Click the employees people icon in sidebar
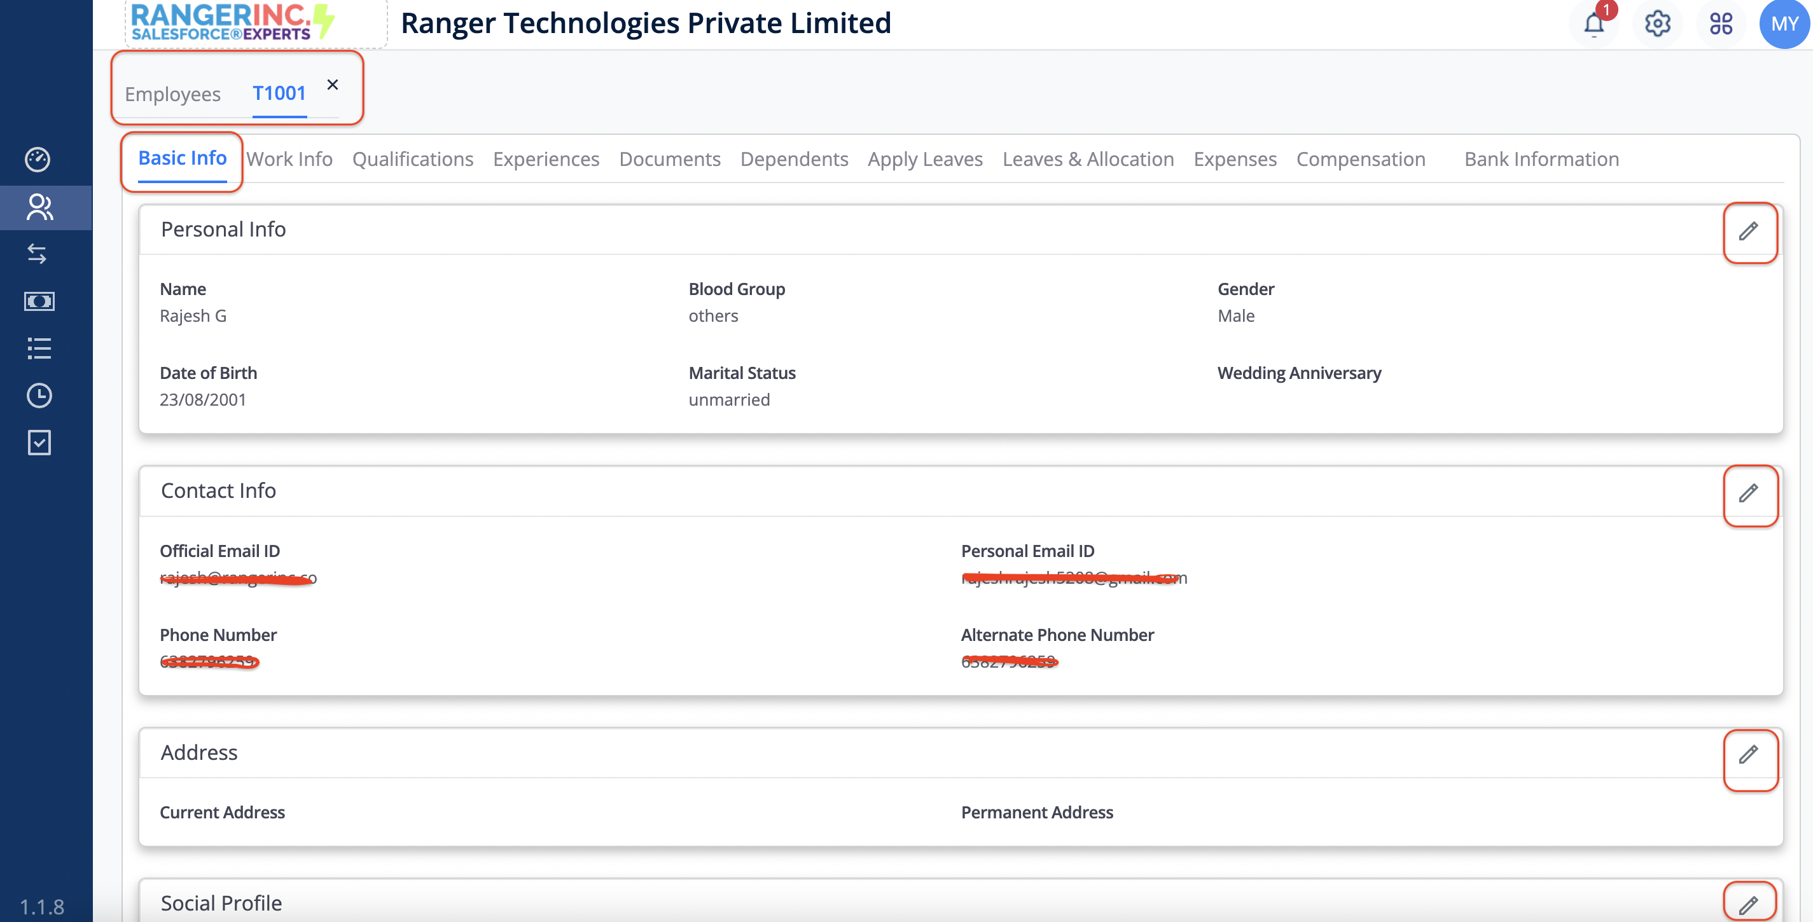1813x922 pixels. tap(39, 207)
